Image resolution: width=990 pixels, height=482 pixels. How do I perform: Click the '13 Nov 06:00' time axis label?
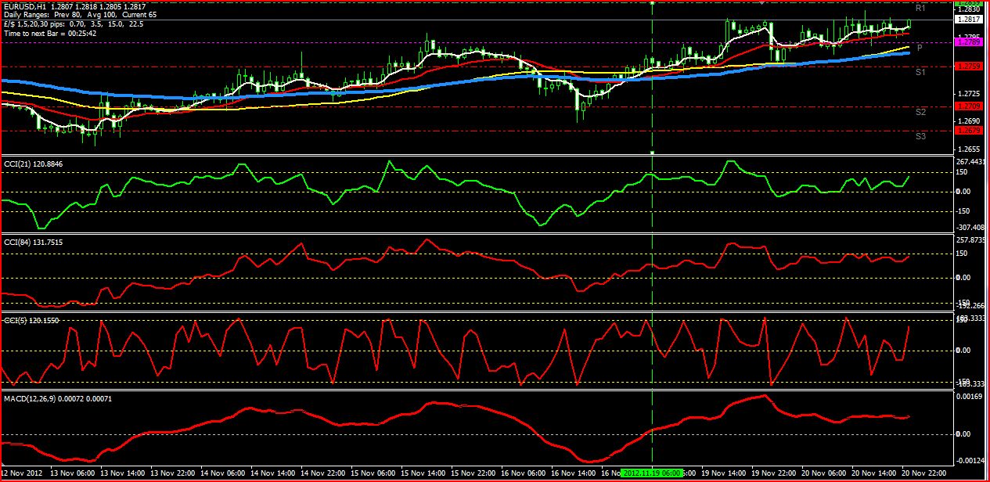pos(72,473)
